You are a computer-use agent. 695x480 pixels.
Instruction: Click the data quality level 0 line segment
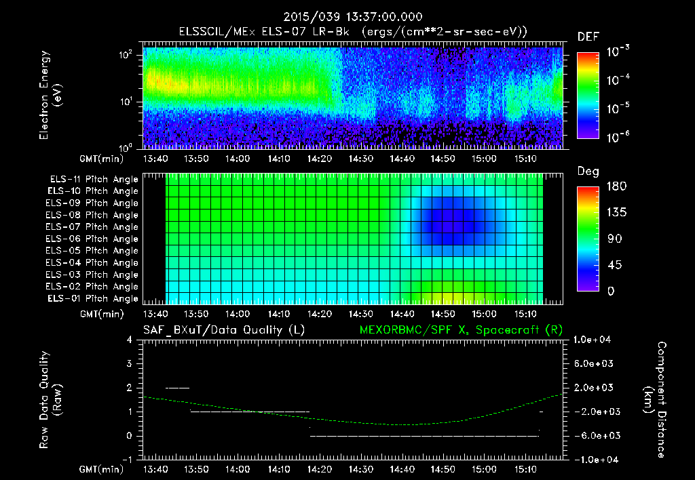click(424, 436)
